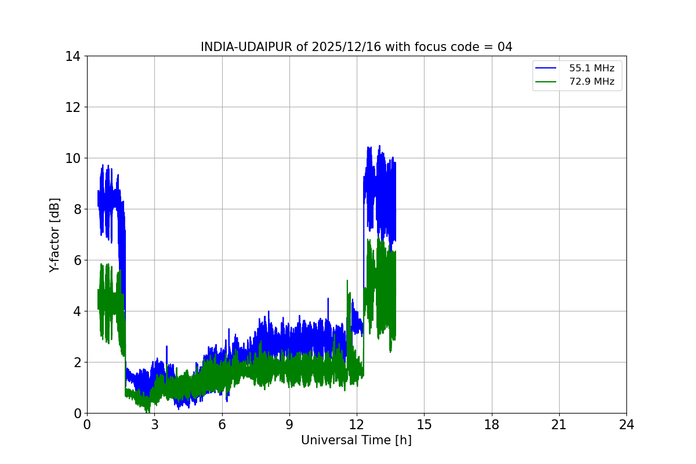Click the y-axis tick label 8

tap(77, 209)
